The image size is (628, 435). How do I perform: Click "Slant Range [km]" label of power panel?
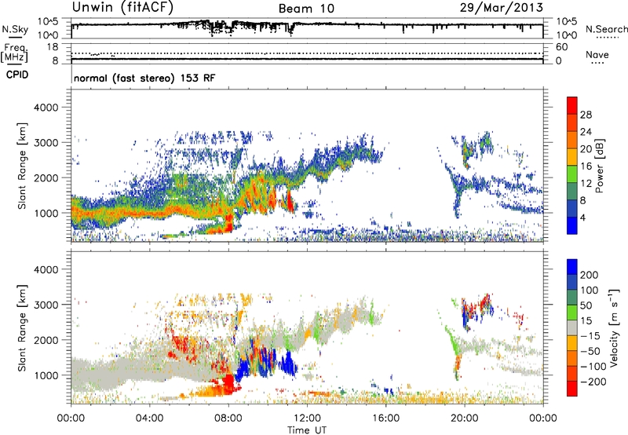[22, 166]
